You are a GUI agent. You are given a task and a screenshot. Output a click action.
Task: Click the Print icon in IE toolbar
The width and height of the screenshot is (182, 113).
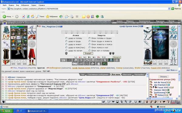click(x=72, y=17)
